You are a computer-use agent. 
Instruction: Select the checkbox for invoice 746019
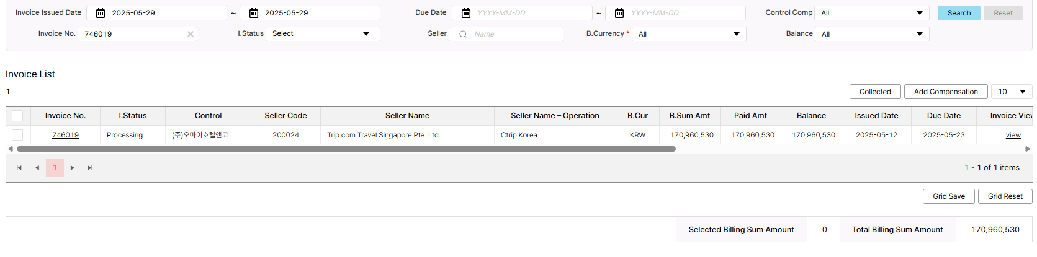point(17,135)
